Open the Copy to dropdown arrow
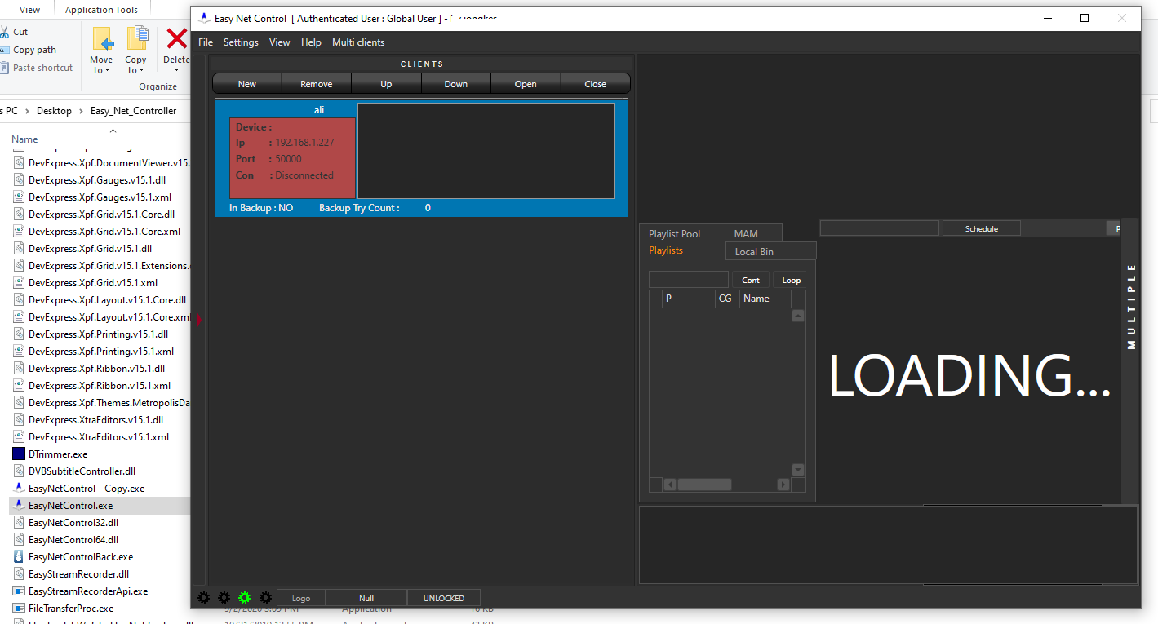 (142, 70)
